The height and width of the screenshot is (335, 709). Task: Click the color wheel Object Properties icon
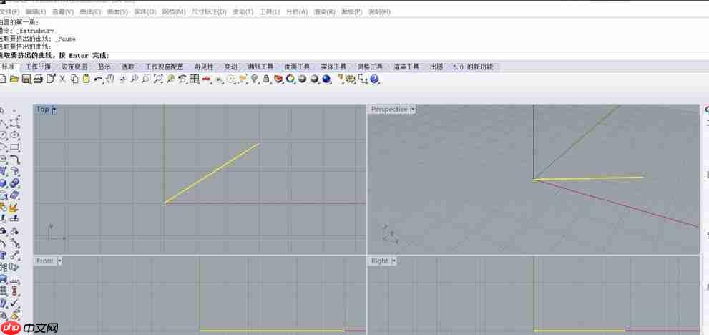tap(290, 79)
